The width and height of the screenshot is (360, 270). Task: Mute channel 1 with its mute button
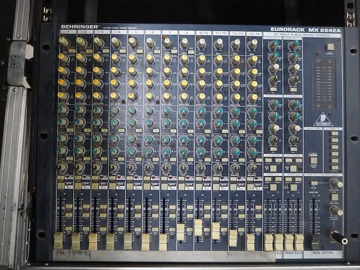coord(61,186)
